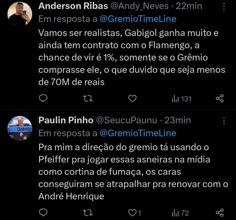Open Anderson Ribas's profile picture
236x220 pixels.
click(x=19, y=13)
